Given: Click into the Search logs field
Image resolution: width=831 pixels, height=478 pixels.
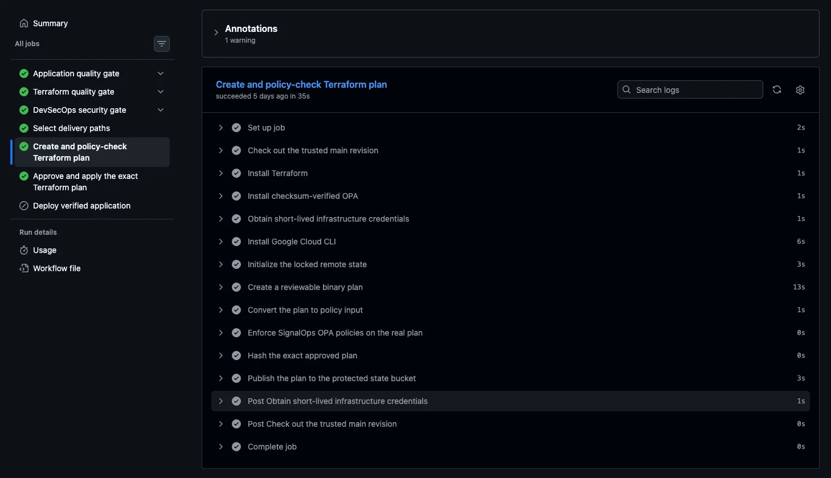Looking at the screenshot, I should coord(690,89).
